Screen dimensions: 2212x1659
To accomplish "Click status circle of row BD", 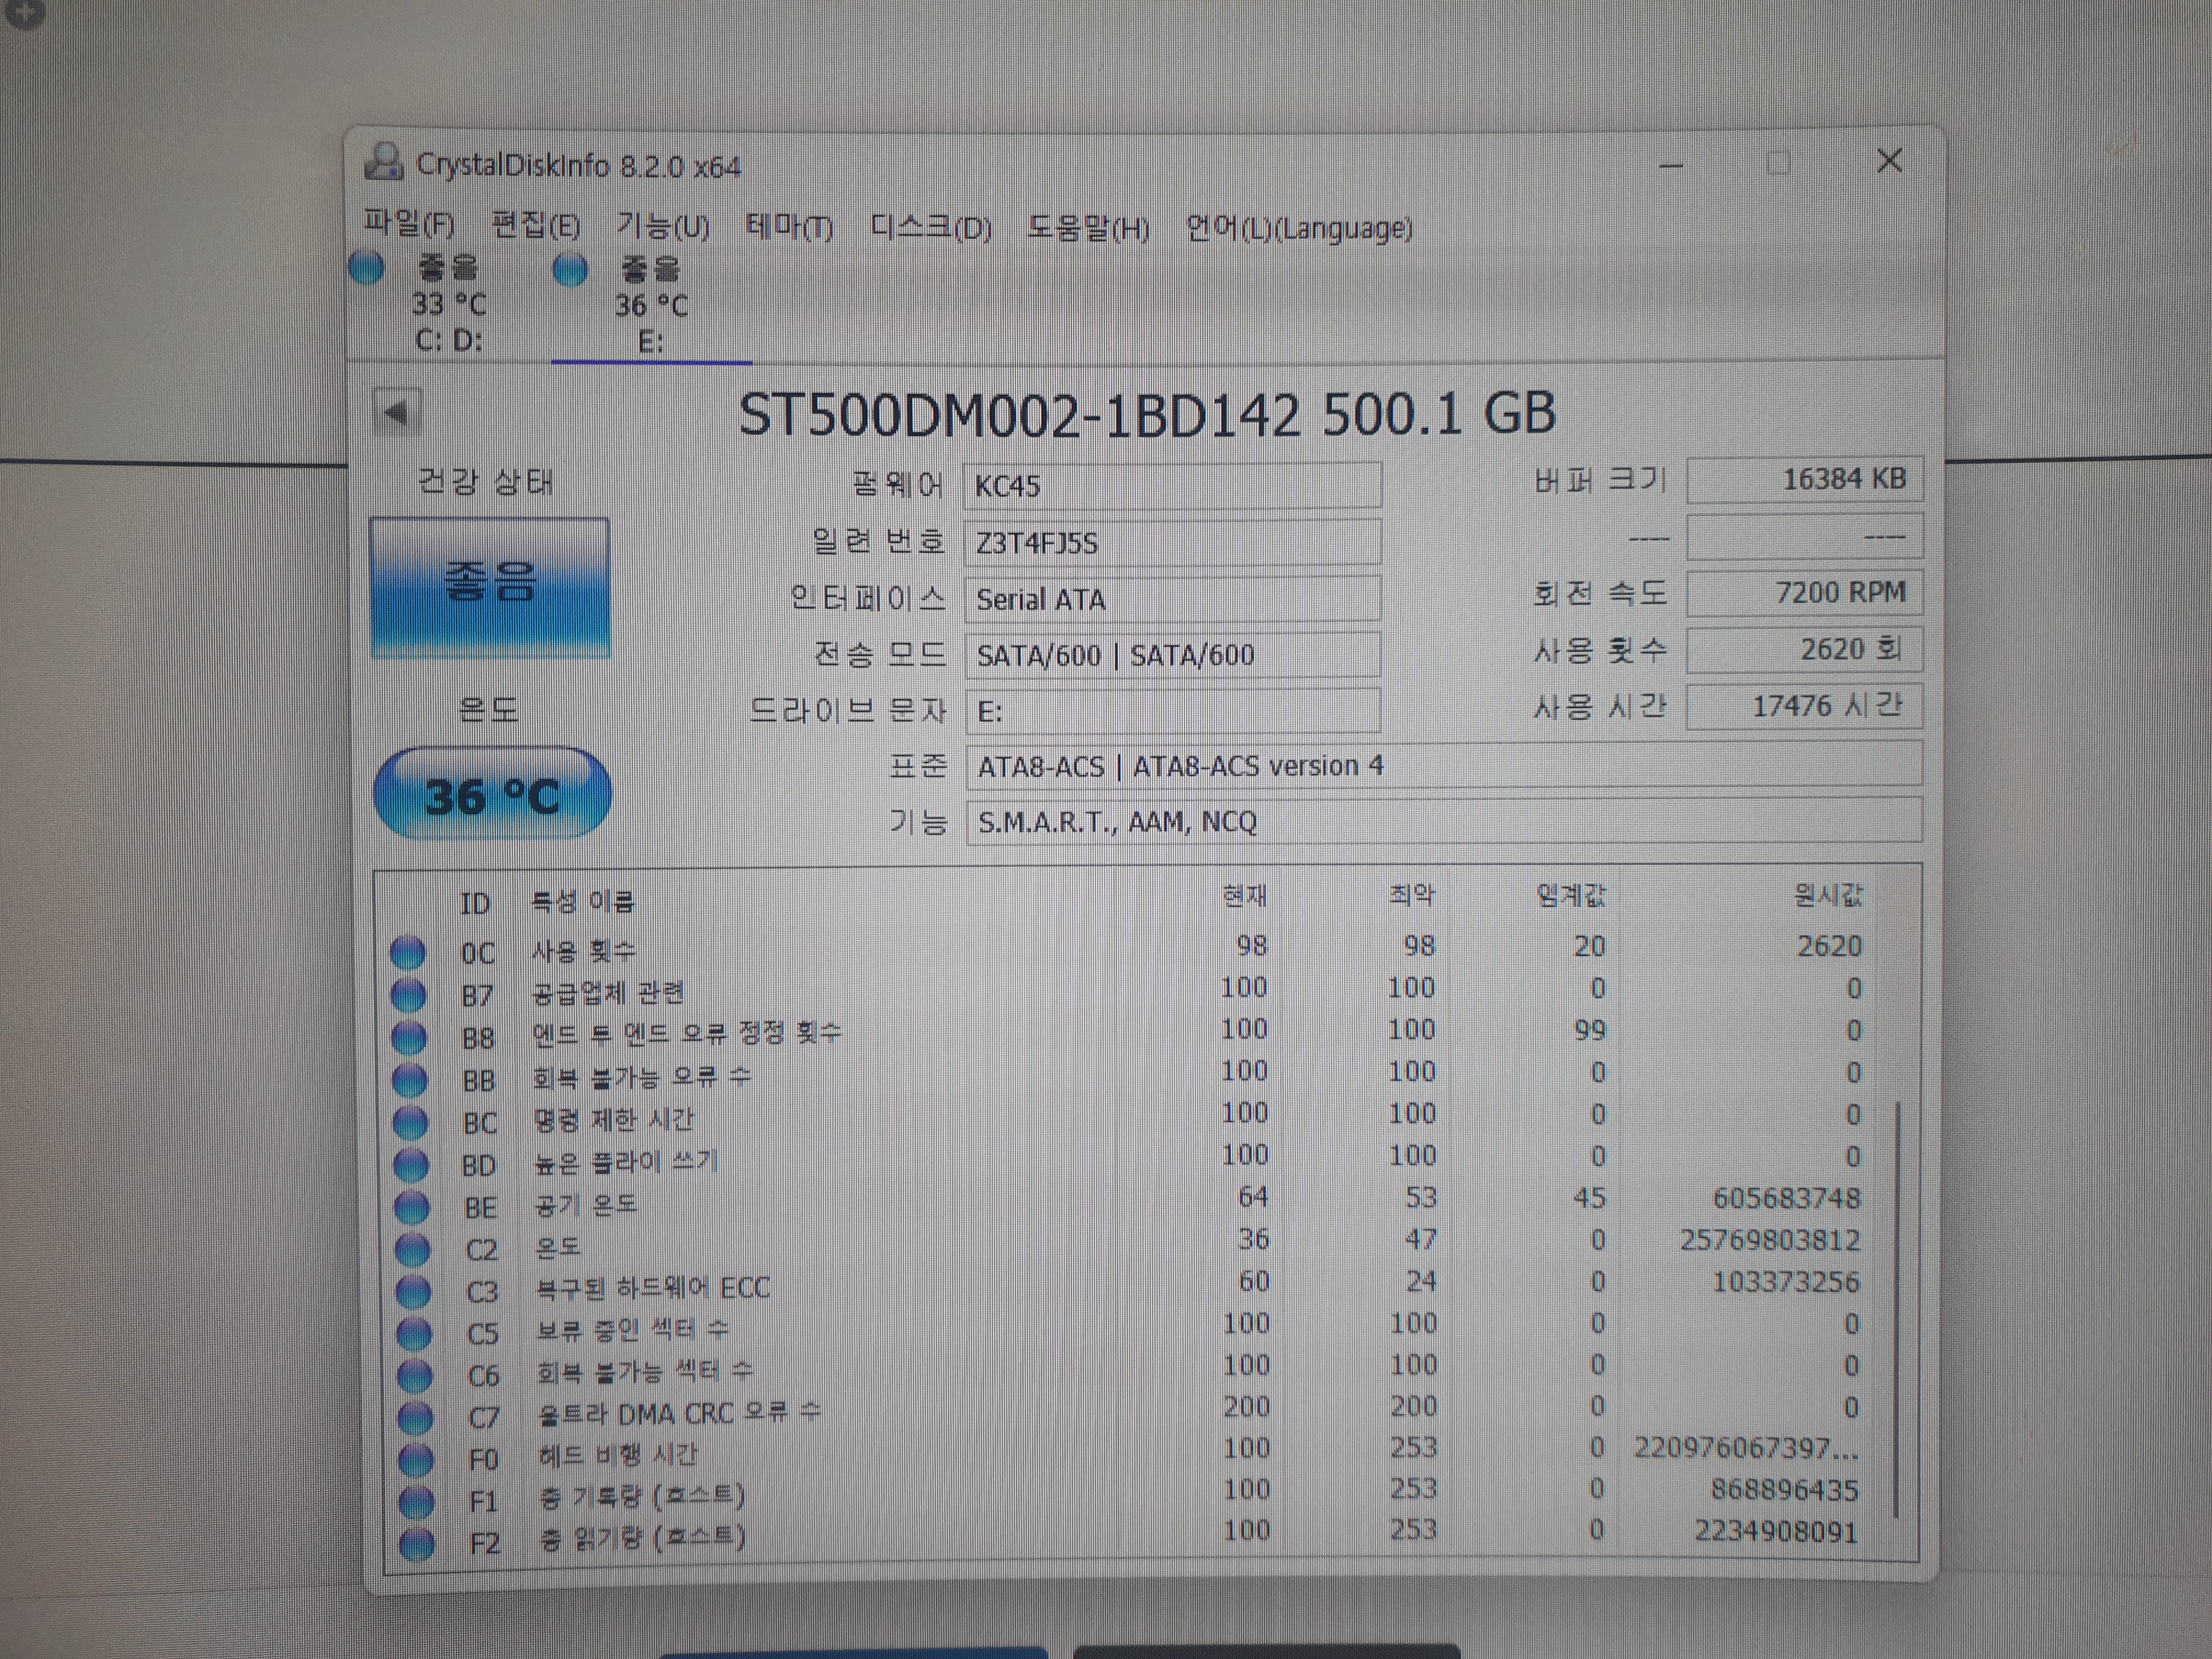I will tap(411, 1165).
